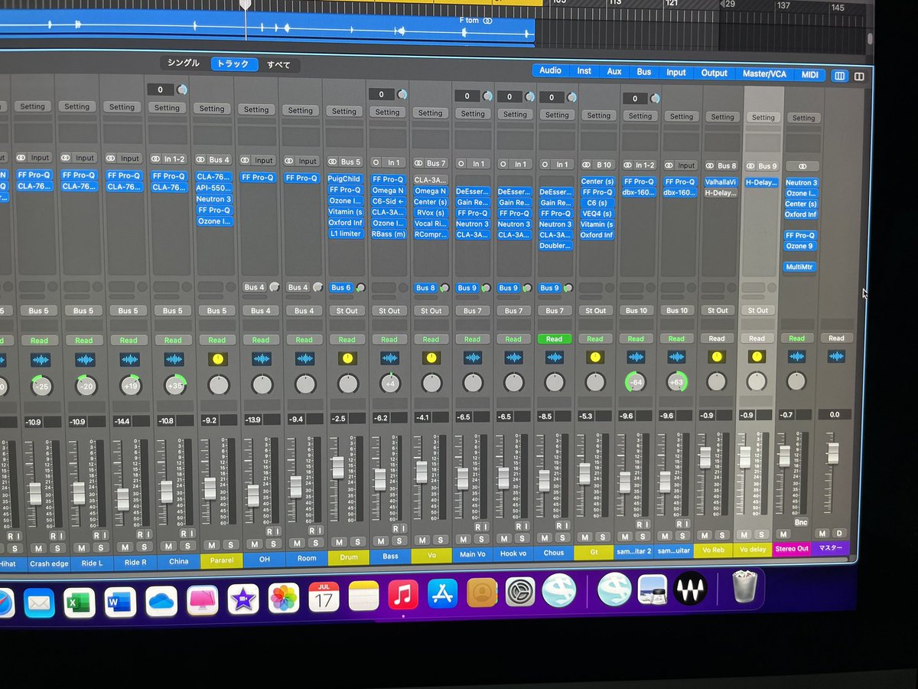
Task: Open Read automation menu on Vo Reb
Action: coord(717,338)
